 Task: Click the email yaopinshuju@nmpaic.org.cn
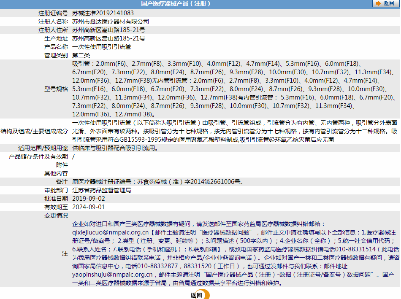click(x=112, y=275)
